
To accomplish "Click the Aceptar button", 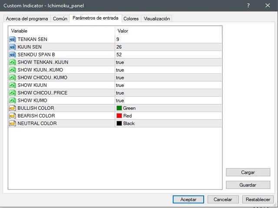I will (188, 199).
